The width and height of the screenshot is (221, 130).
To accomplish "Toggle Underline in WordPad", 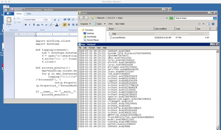I will pos(34,25).
